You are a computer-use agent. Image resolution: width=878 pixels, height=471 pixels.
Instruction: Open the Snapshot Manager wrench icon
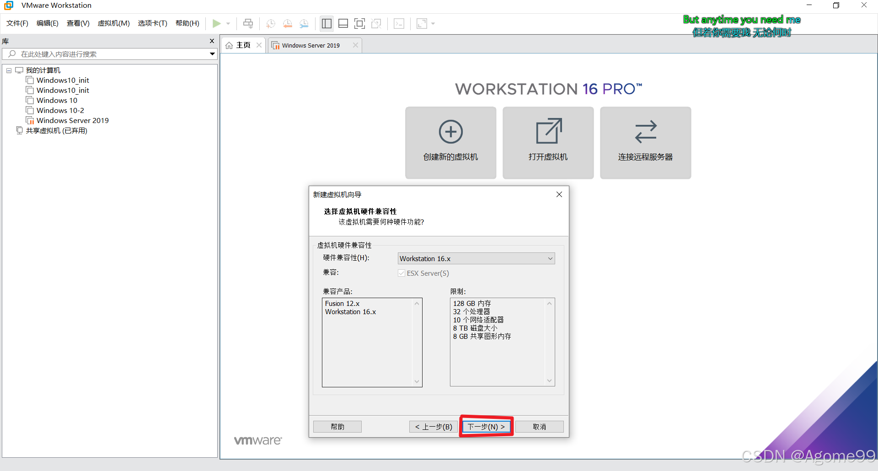(x=304, y=23)
